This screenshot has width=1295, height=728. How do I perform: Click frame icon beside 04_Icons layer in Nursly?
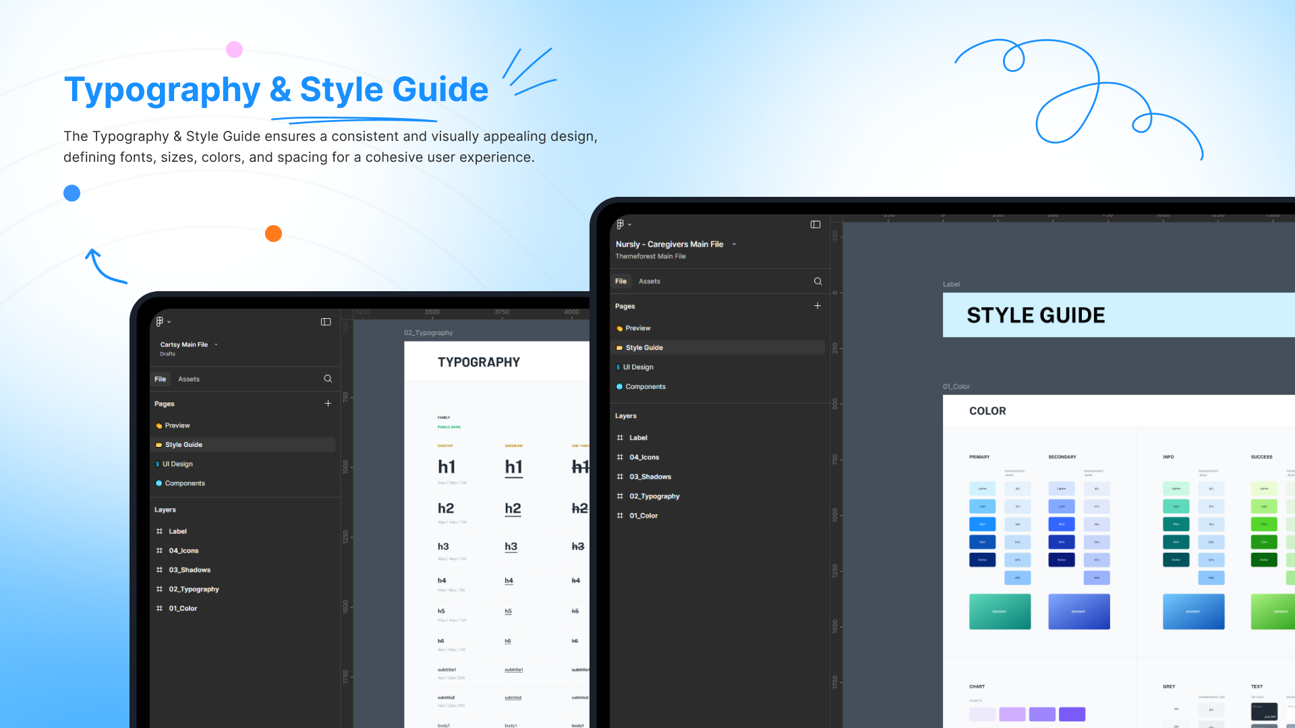pos(620,457)
